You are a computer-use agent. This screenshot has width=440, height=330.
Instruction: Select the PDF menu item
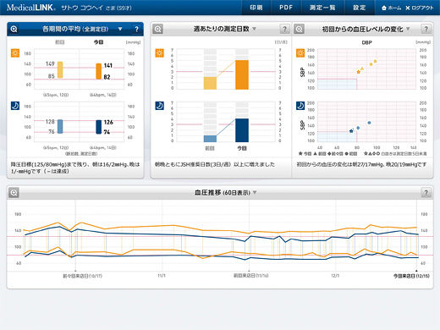[286, 8]
